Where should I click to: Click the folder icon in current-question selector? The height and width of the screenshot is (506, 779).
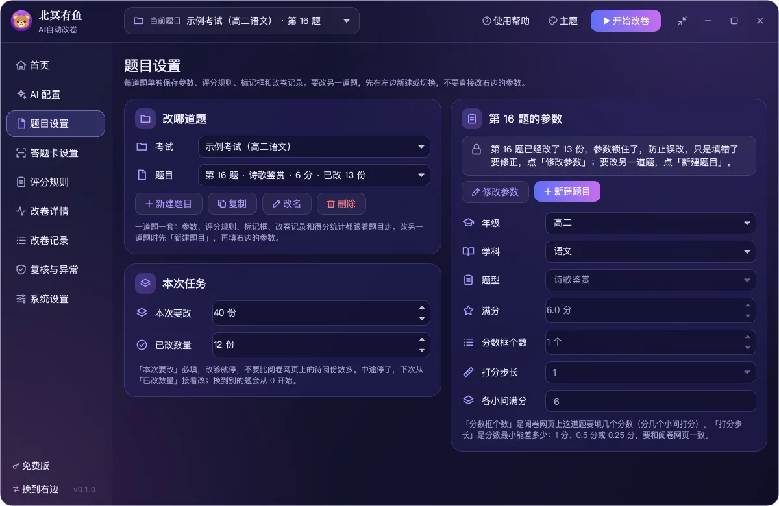coord(138,21)
